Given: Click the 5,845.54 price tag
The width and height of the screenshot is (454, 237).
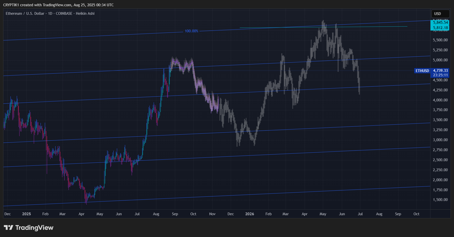Looking at the screenshot, I should 440,23.
